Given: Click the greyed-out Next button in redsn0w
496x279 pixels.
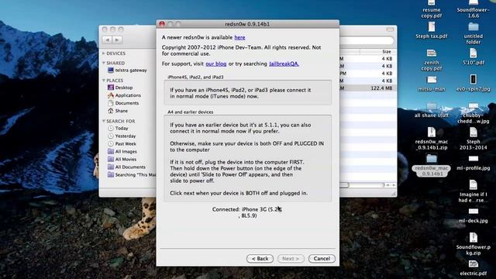Looking at the screenshot, I should point(291,258).
